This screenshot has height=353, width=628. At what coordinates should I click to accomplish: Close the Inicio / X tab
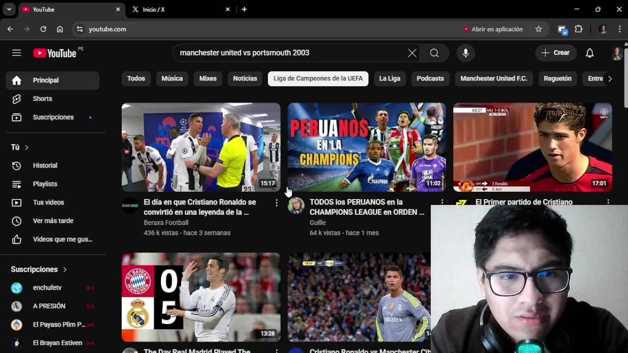(x=228, y=9)
